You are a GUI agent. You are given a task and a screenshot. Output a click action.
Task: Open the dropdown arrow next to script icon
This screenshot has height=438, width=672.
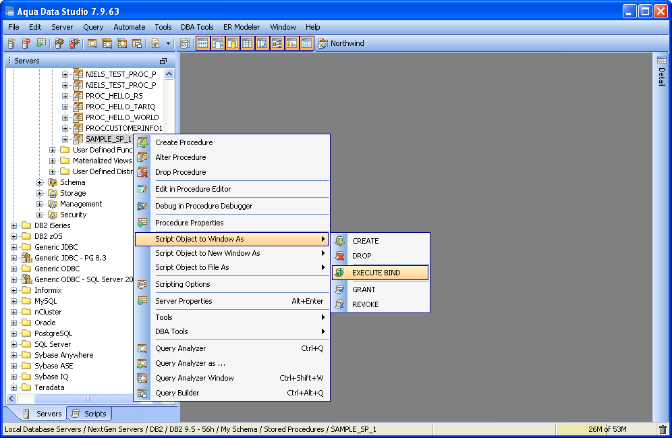click(168, 43)
